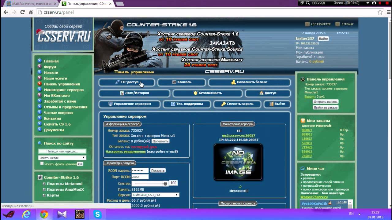Open FTP доступ section

coord(126,82)
